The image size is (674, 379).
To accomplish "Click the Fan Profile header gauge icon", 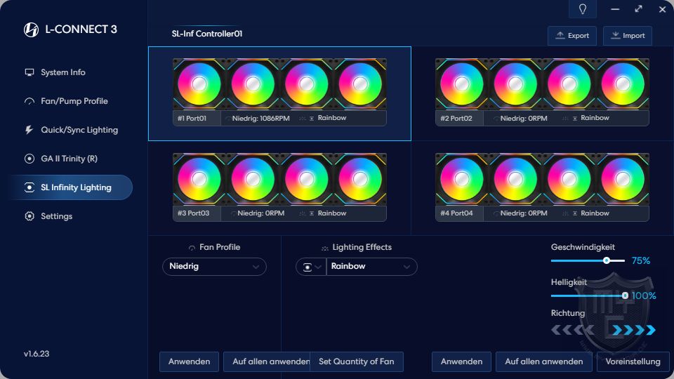I will coord(192,248).
